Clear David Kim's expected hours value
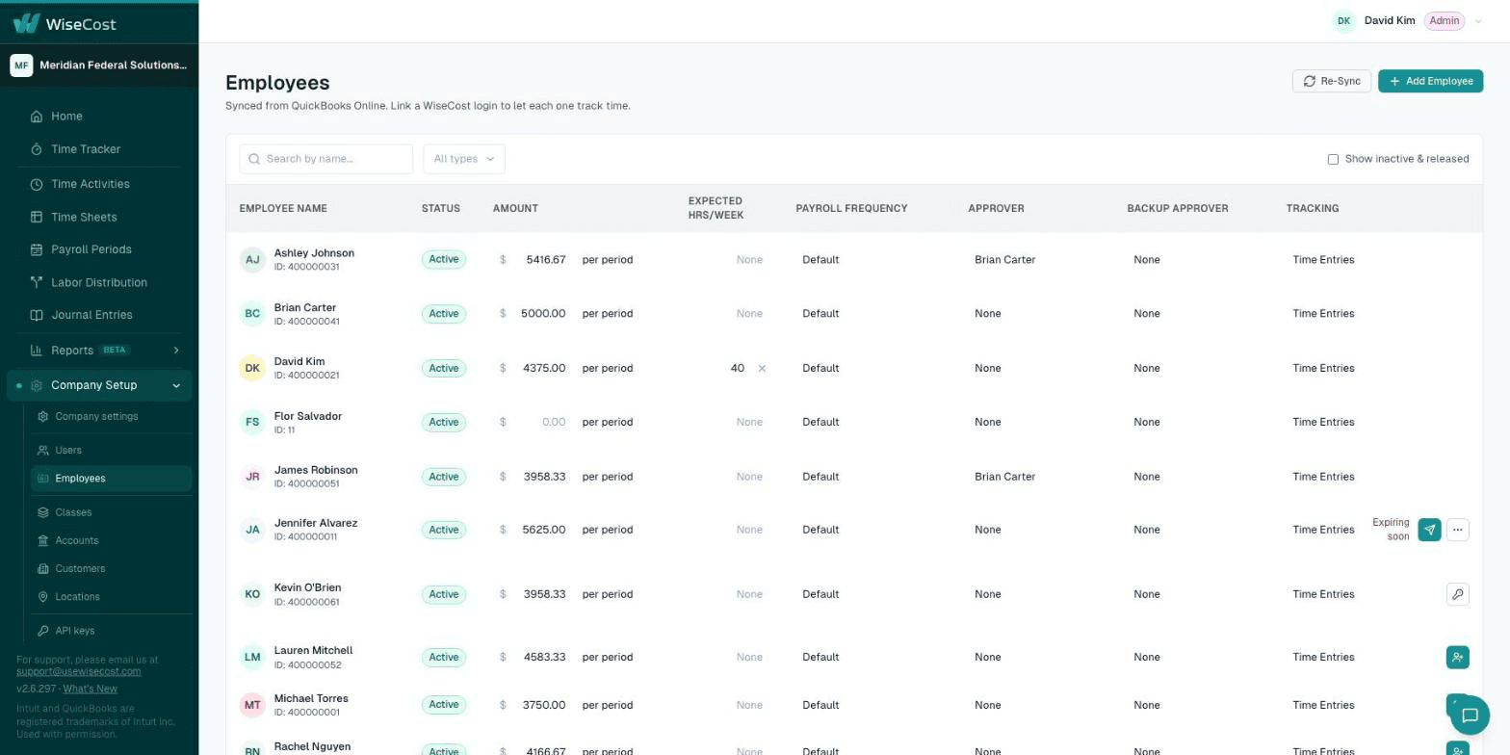 [x=762, y=368]
